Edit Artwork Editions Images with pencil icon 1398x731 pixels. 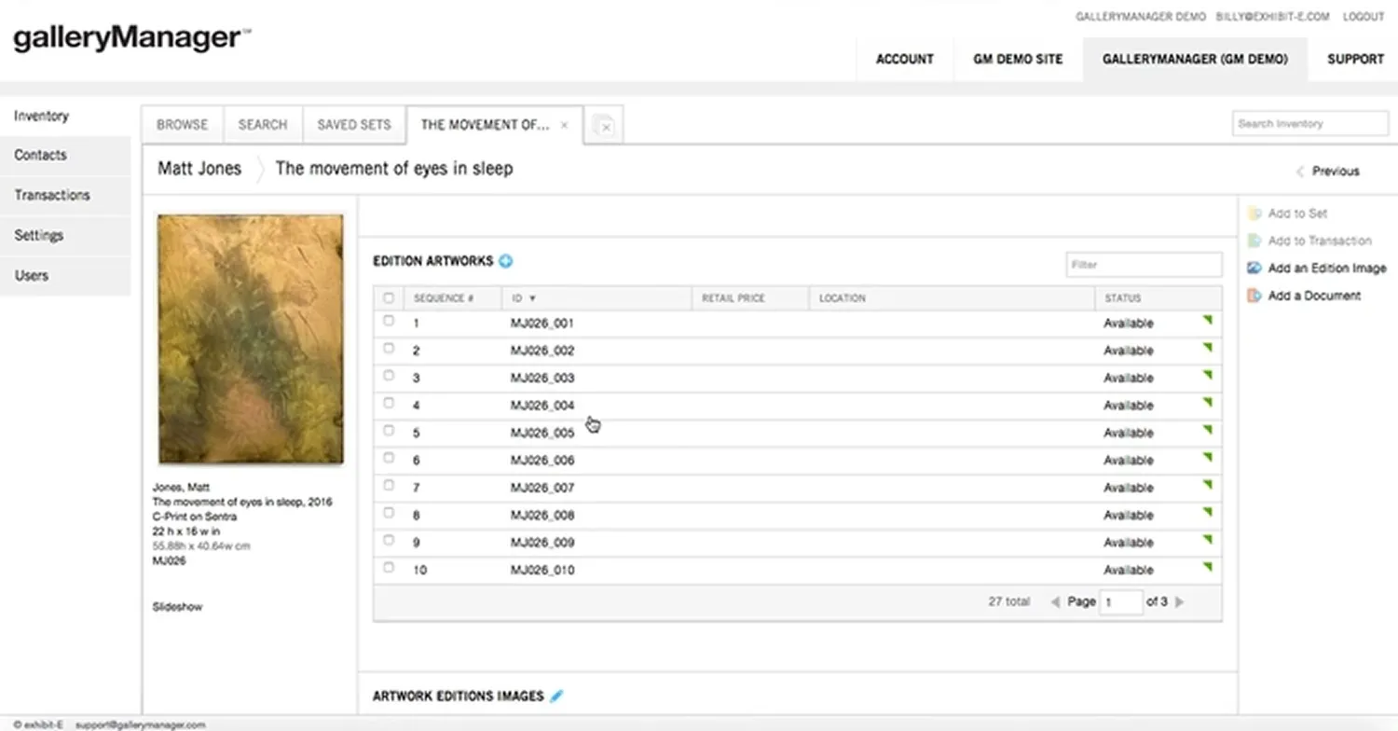[557, 696]
